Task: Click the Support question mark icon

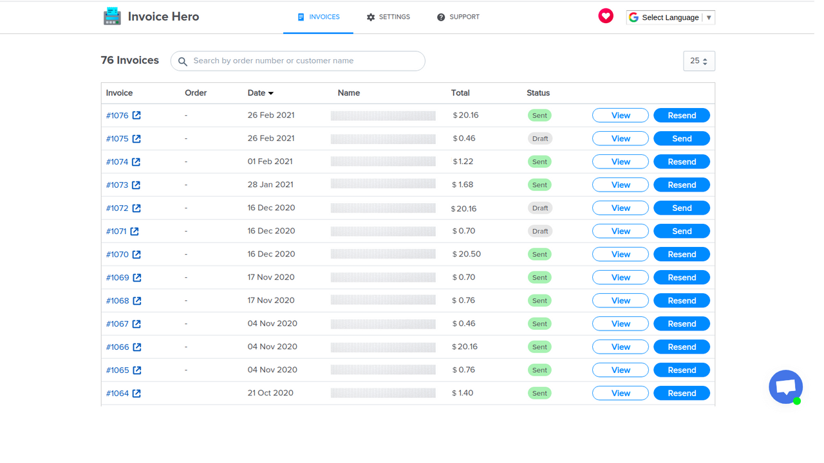Action: pos(441,17)
